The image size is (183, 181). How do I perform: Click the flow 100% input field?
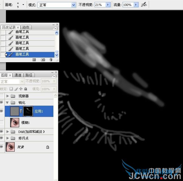tap(128, 5)
